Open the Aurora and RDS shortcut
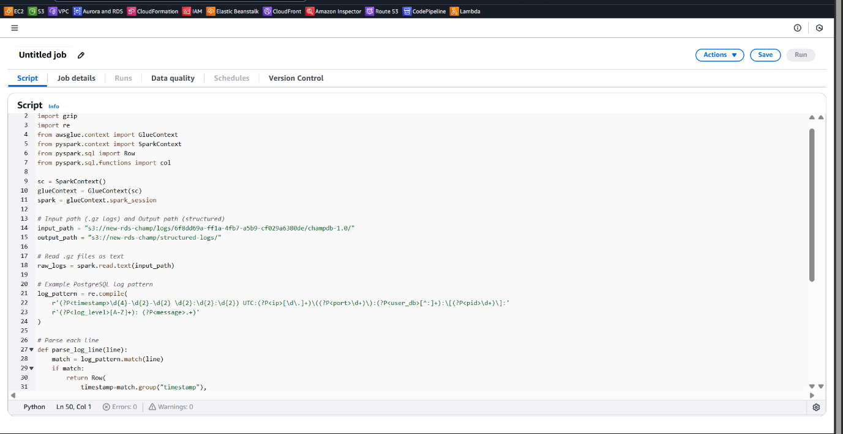Viewport: 843px width, 434px height. pos(98,11)
